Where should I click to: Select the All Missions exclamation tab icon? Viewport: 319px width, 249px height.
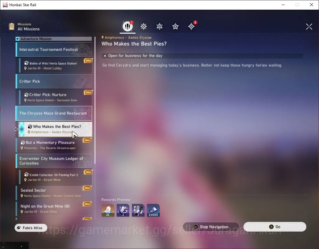(127, 26)
